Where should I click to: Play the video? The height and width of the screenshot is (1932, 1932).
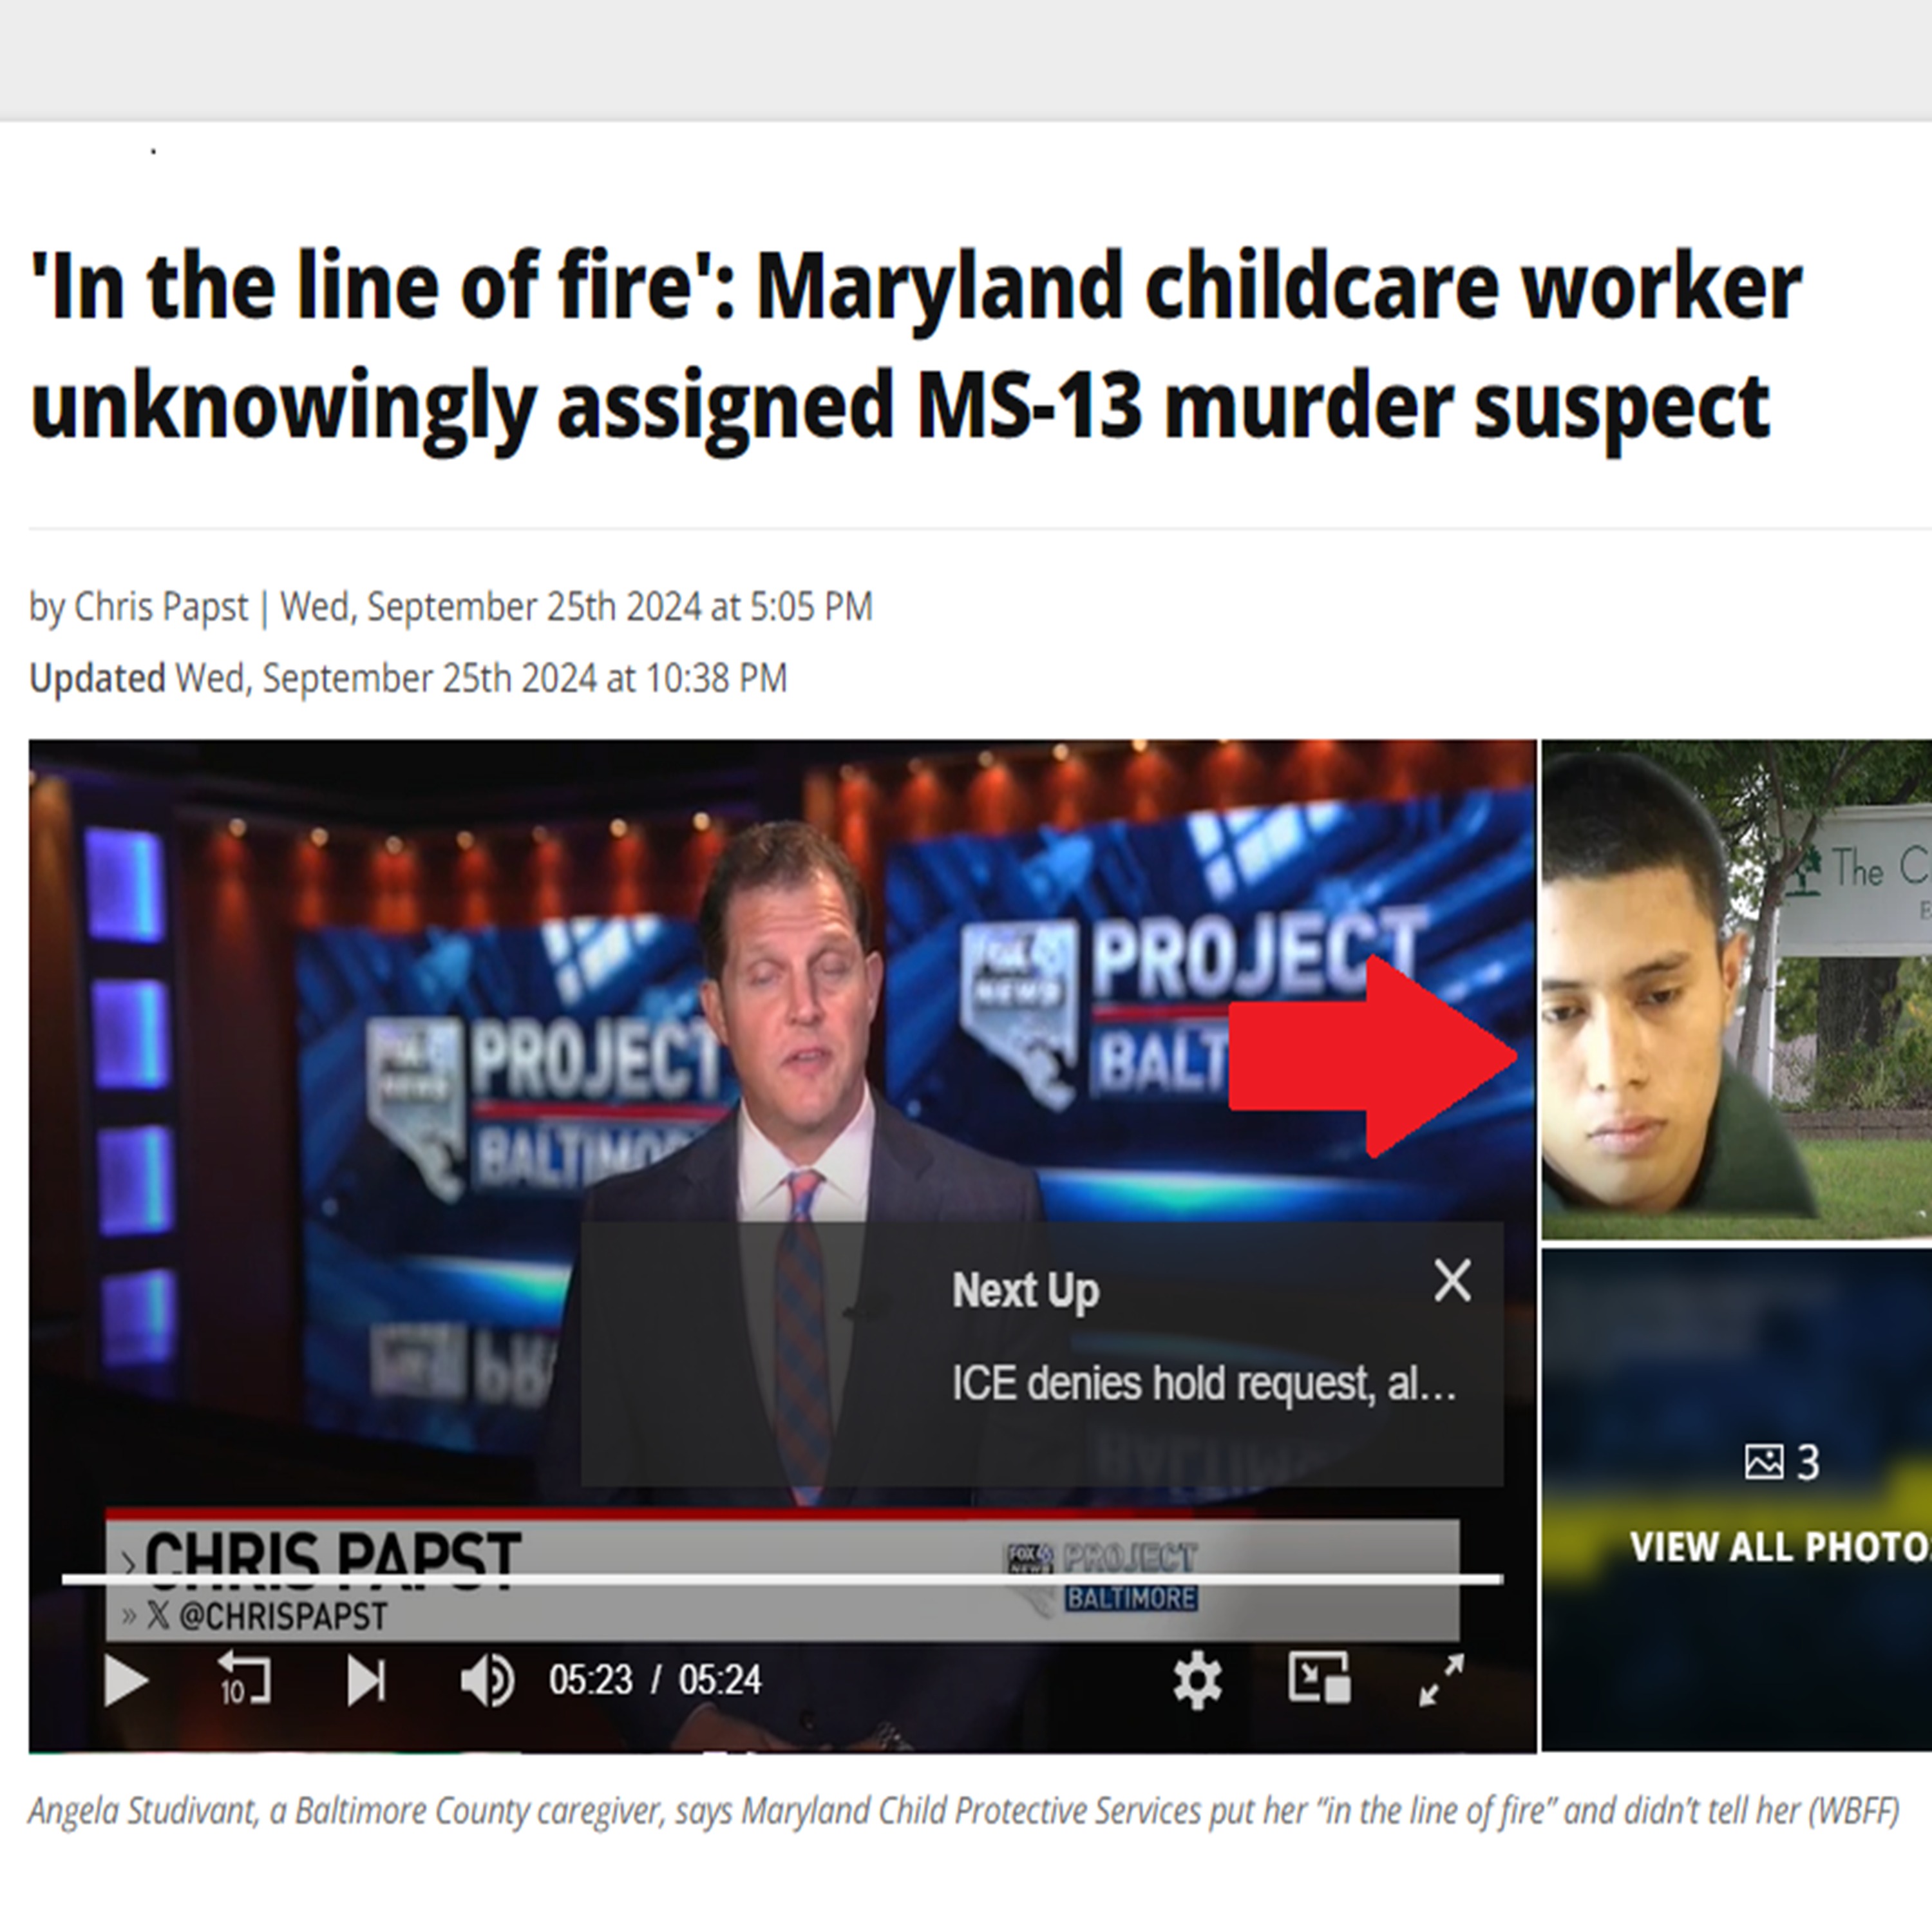tap(126, 1680)
